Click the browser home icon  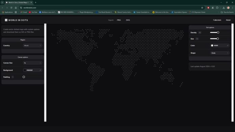pos(16,8)
